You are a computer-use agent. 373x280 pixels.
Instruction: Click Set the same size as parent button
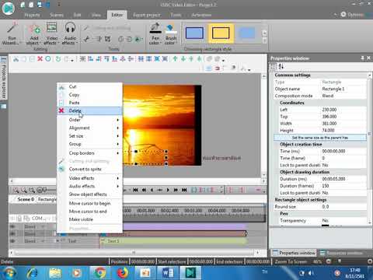(320, 138)
